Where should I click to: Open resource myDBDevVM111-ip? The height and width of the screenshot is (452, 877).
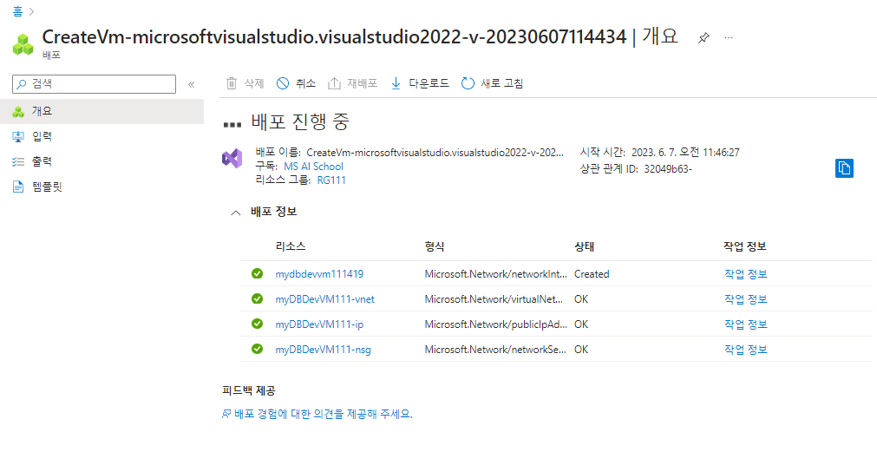(319, 324)
